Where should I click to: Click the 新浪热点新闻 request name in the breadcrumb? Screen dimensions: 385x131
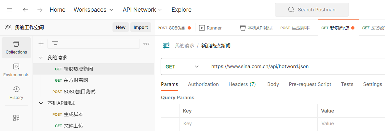coord(216,45)
